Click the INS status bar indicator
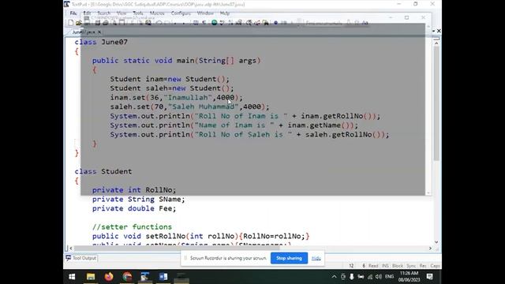Screen dimensions: 505x284 click(385, 266)
